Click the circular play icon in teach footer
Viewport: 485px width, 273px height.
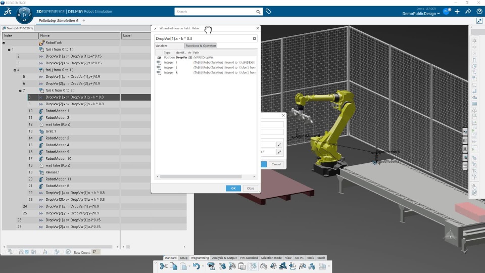[x=68, y=252]
